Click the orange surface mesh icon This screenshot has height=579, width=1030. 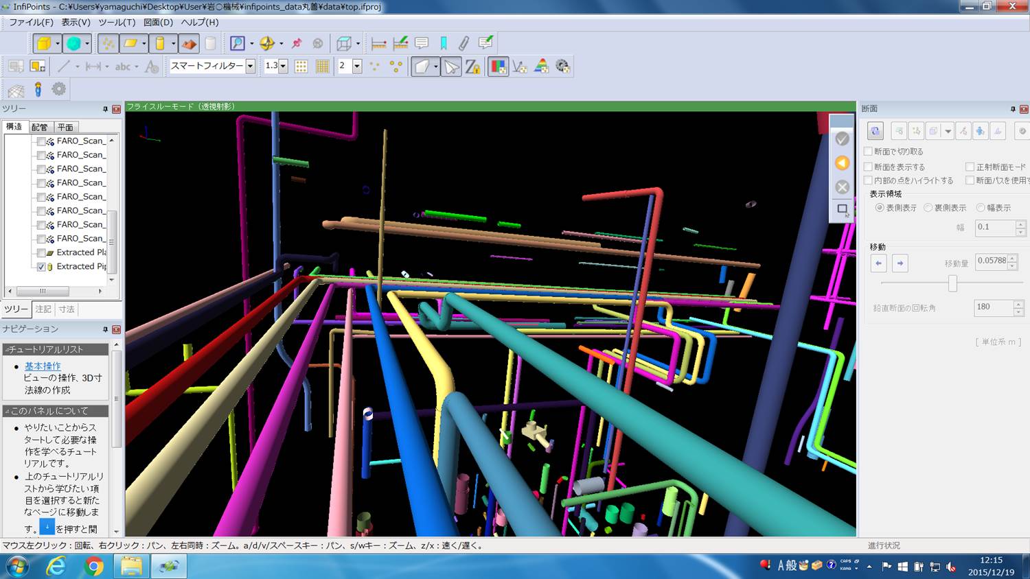(189, 44)
